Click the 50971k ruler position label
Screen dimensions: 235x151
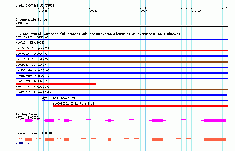click(196, 11)
